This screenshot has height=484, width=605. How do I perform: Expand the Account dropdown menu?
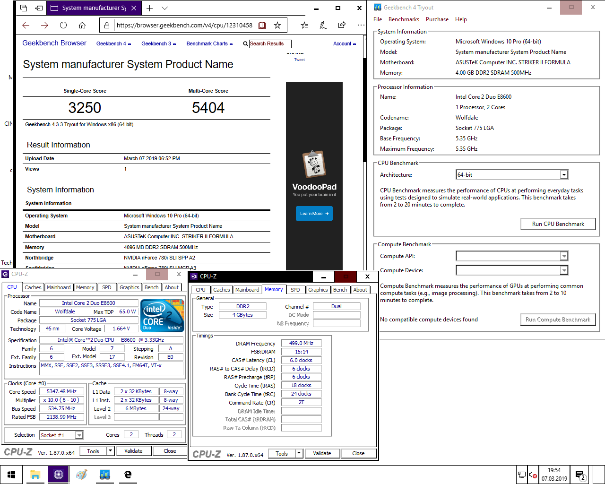coord(345,43)
